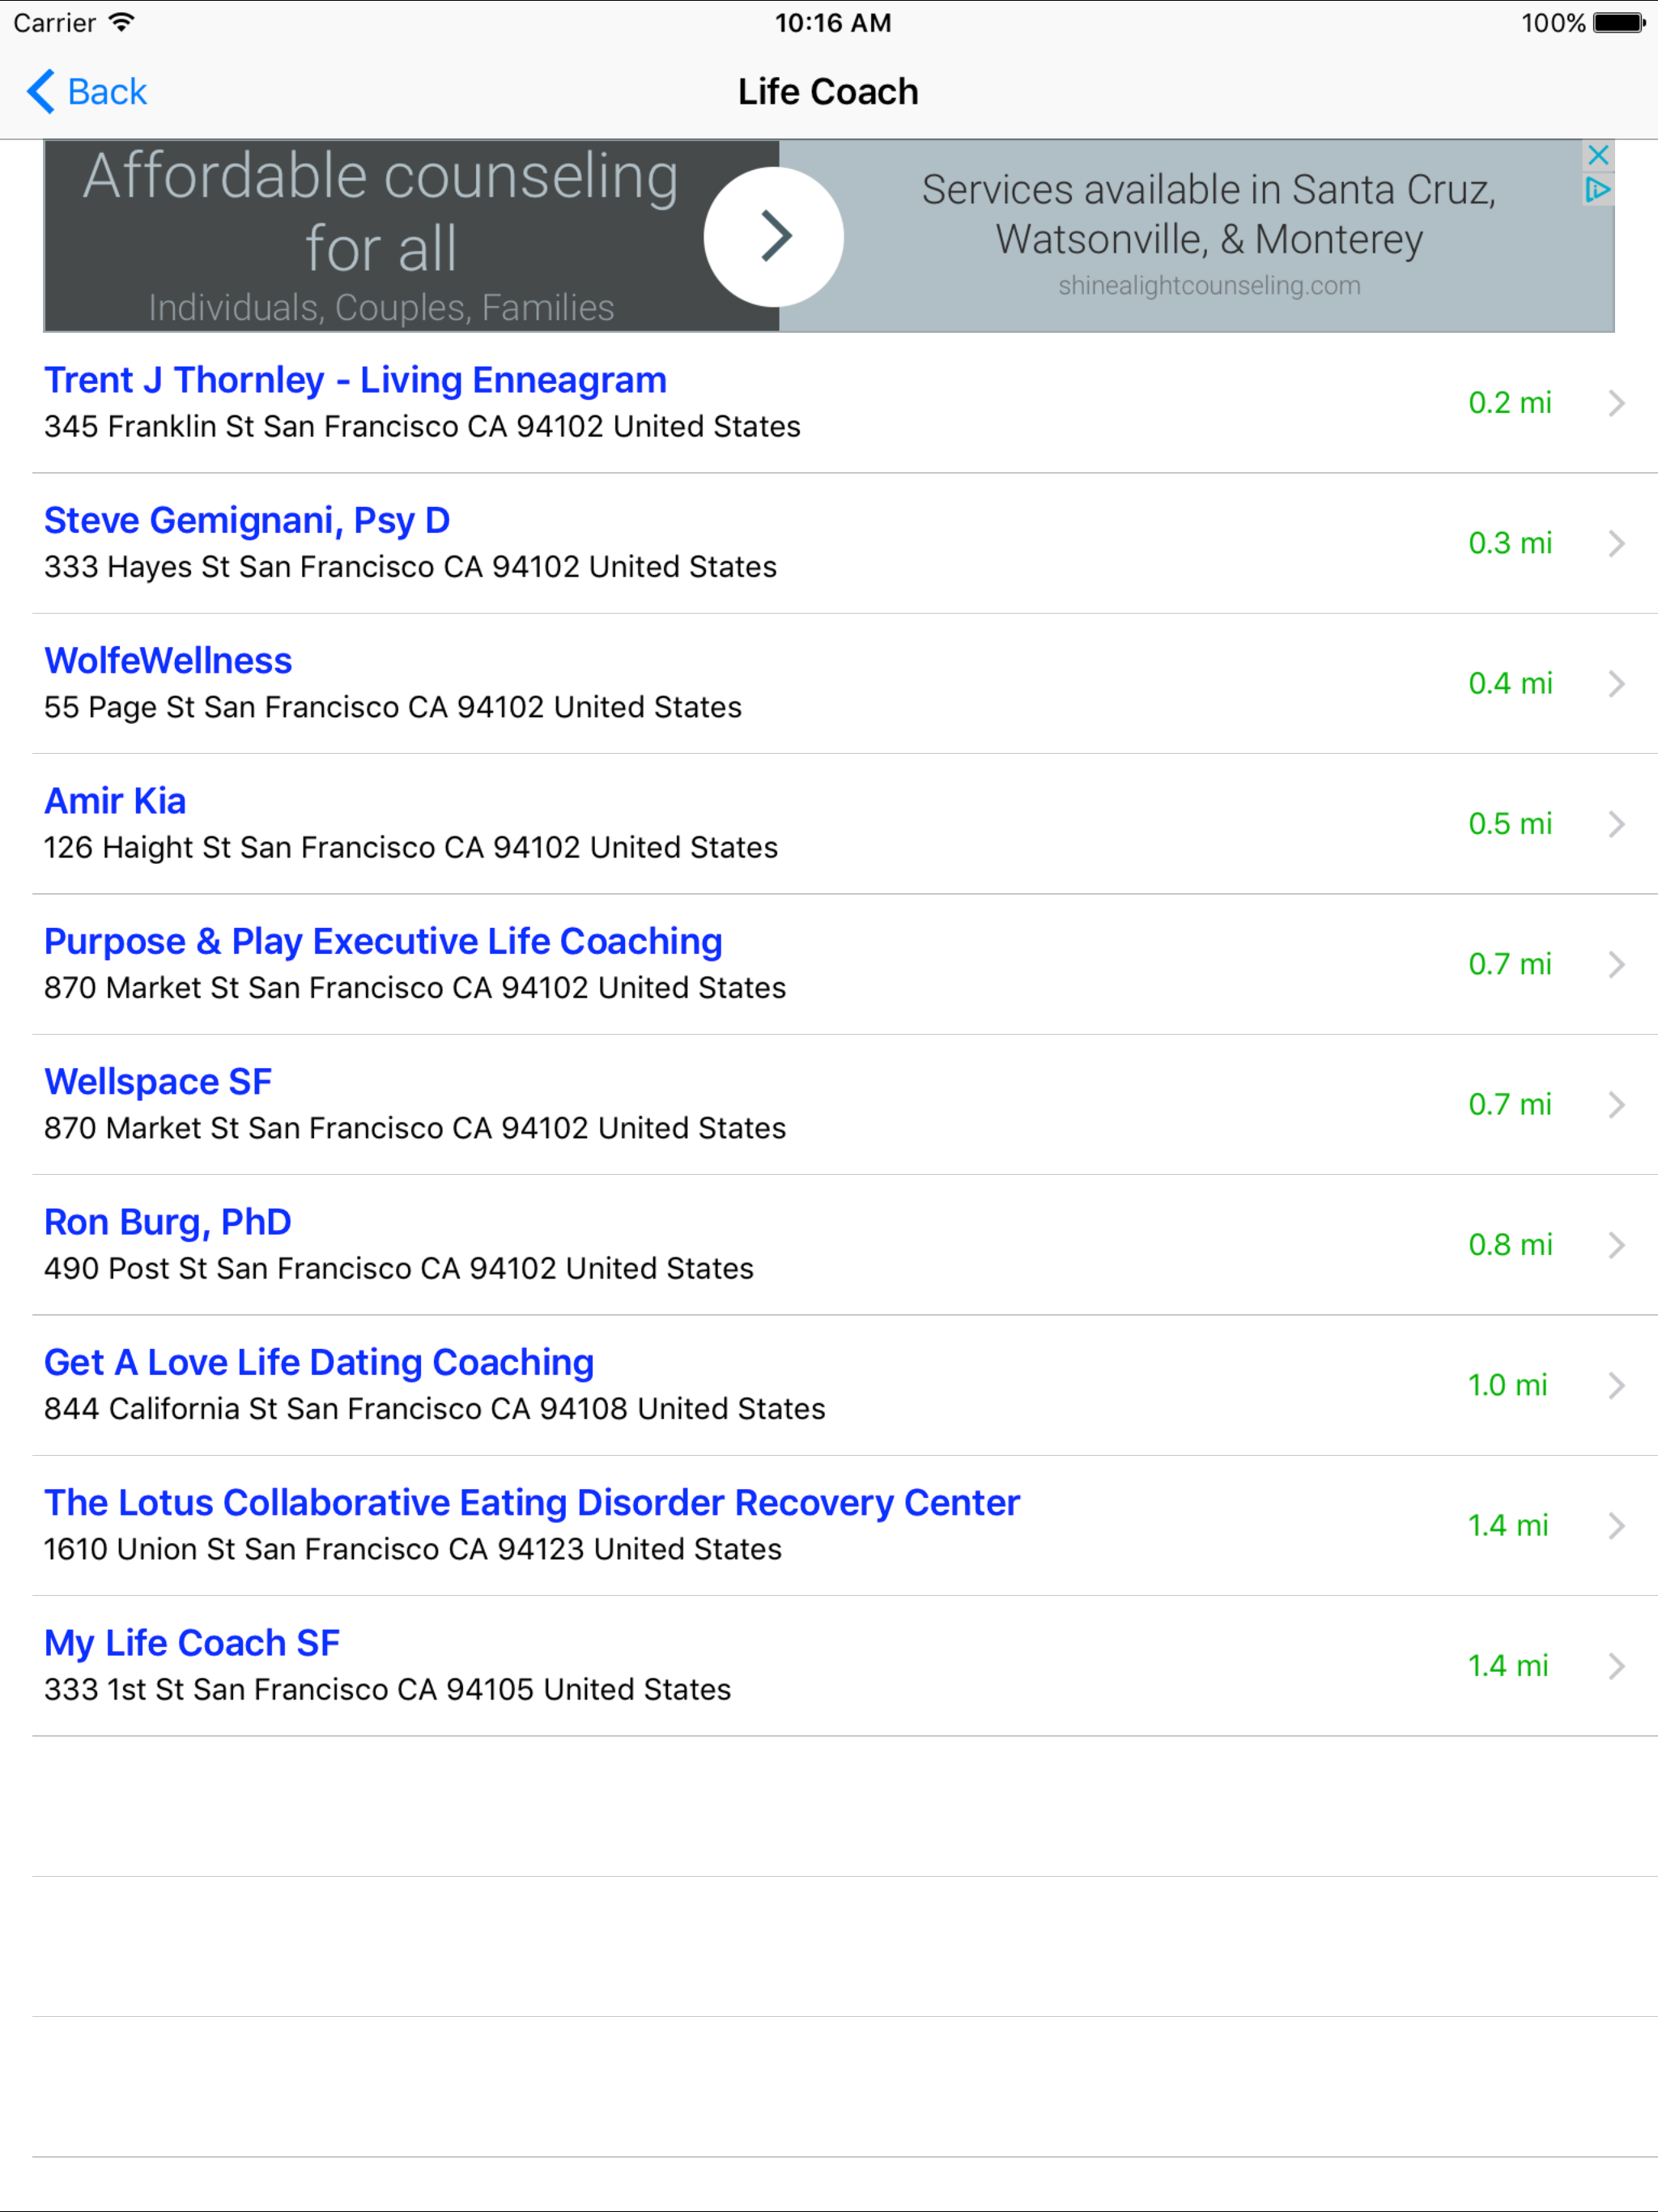Tap the chevron on Get A Love Life row
Image resolution: width=1658 pixels, height=2212 pixels.
tap(1616, 1385)
